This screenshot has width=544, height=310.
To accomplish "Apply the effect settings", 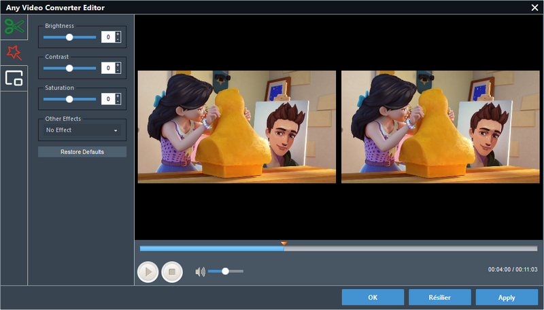I will [x=507, y=298].
